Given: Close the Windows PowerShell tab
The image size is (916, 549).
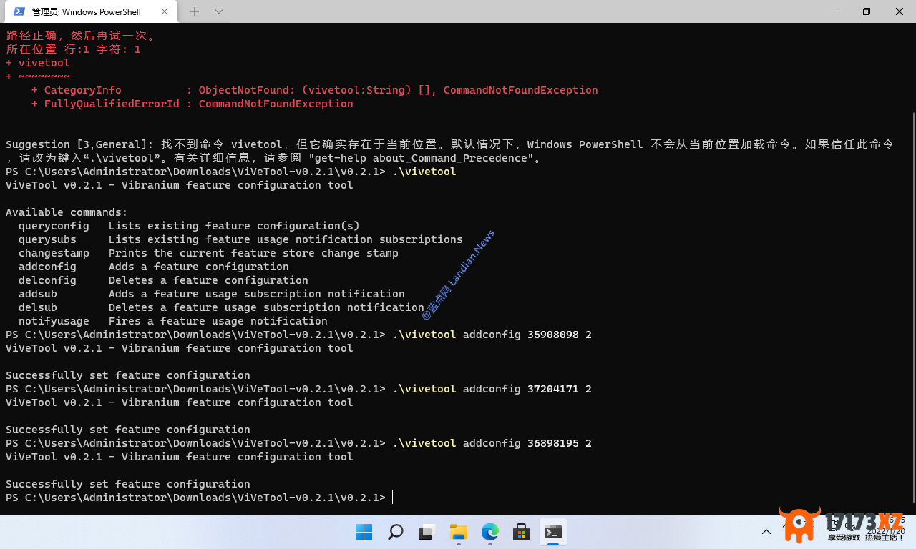Looking at the screenshot, I should click(x=165, y=11).
